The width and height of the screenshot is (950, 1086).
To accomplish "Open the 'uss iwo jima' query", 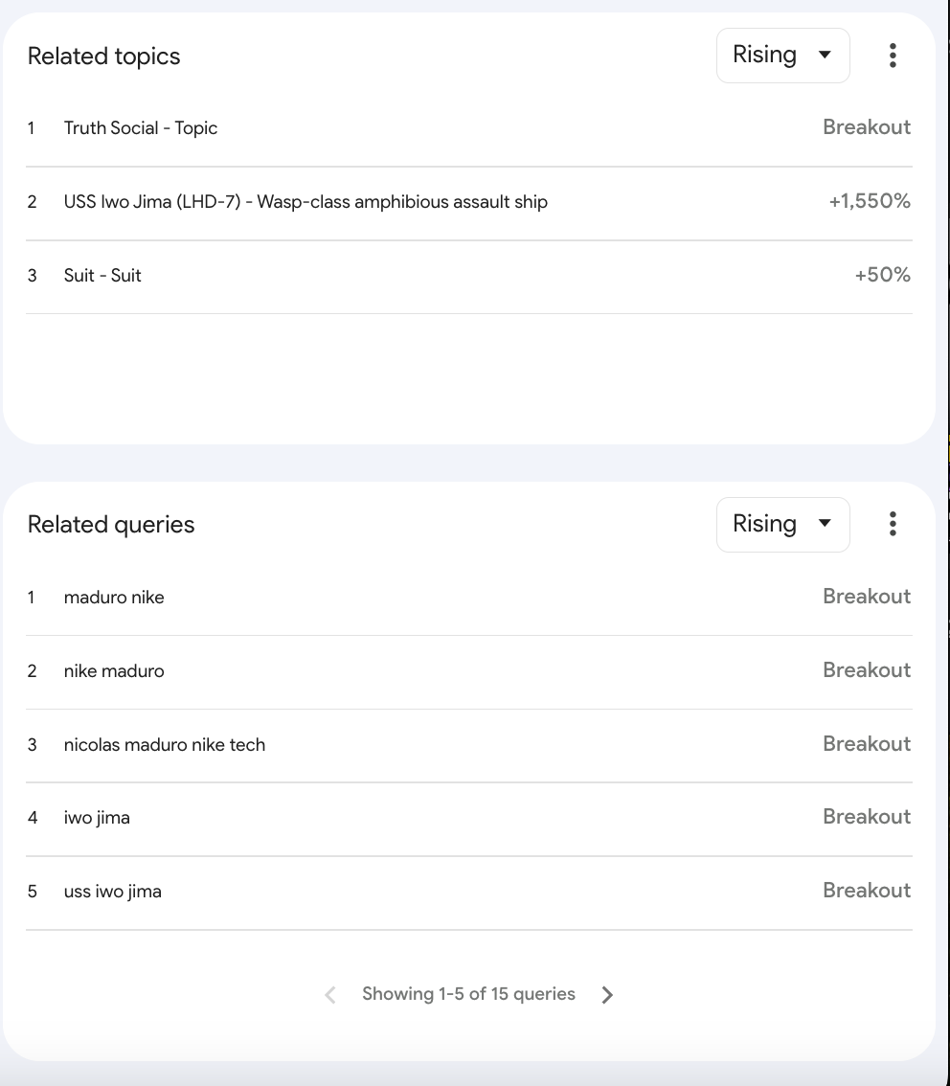I will 112,892.
